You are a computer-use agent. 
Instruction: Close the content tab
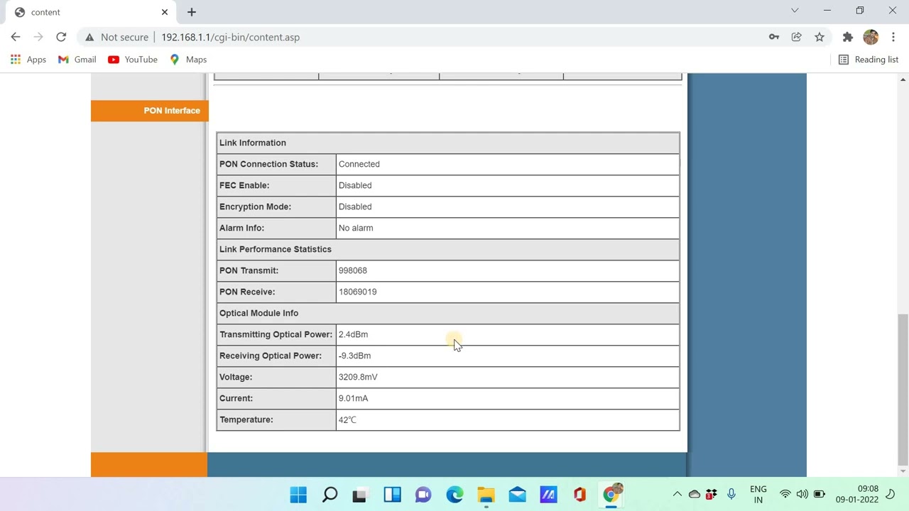coord(165,12)
